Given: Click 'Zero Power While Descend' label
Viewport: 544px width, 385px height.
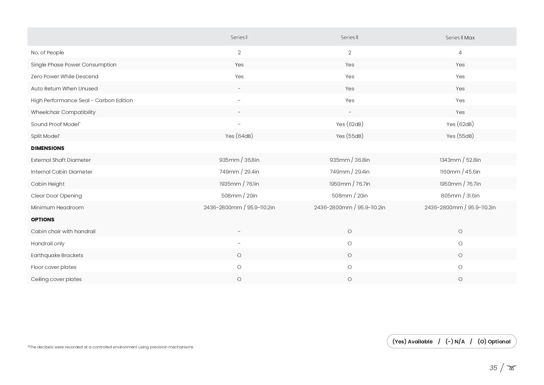Looking at the screenshot, I should (x=65, y=76).
